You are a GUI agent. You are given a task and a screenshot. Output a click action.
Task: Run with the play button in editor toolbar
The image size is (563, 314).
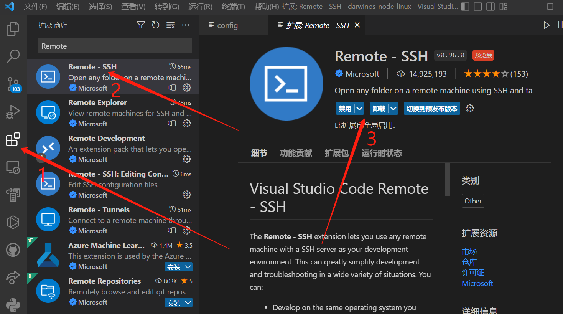[x=547, y=25]
